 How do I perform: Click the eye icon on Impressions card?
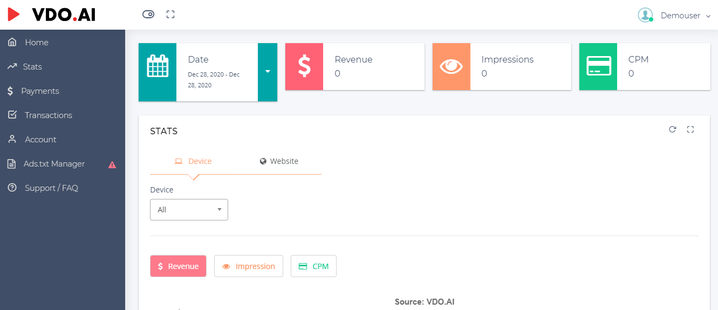tap(451, 66)
